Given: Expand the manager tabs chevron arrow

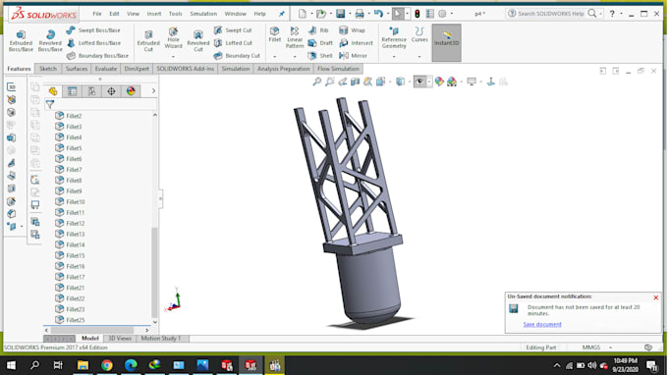Looking at the screenshot, I should (153, 91).
